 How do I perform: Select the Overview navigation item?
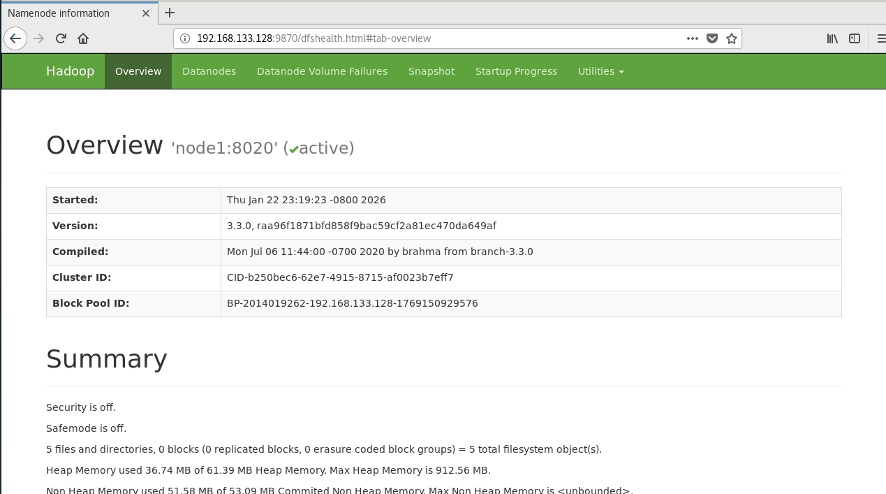(138, 71)
